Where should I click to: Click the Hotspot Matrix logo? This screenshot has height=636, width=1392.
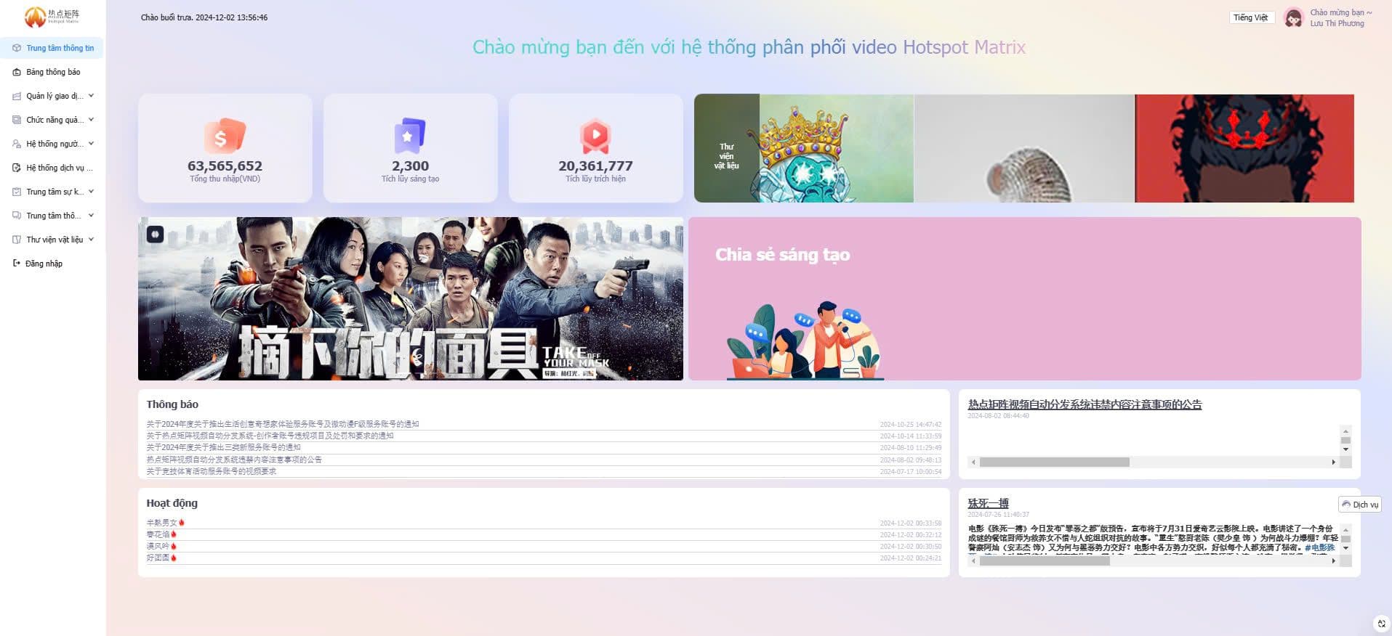click(x=52, y=16)
